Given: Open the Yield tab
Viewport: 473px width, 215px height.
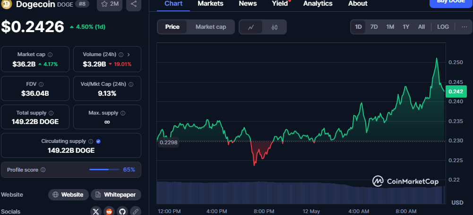Looking at the screenshot, I should [280, 4].
